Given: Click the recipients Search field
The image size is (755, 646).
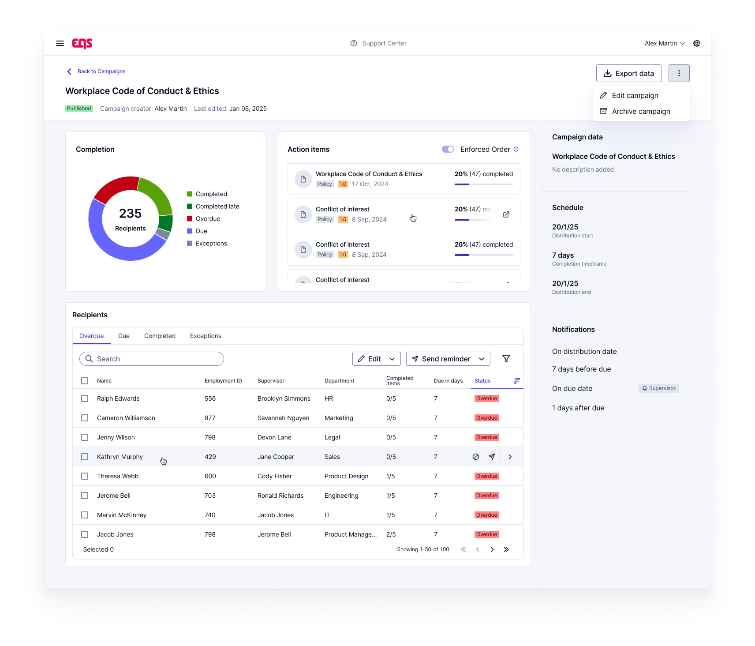Looking at the screenshot, I should 152,359.
